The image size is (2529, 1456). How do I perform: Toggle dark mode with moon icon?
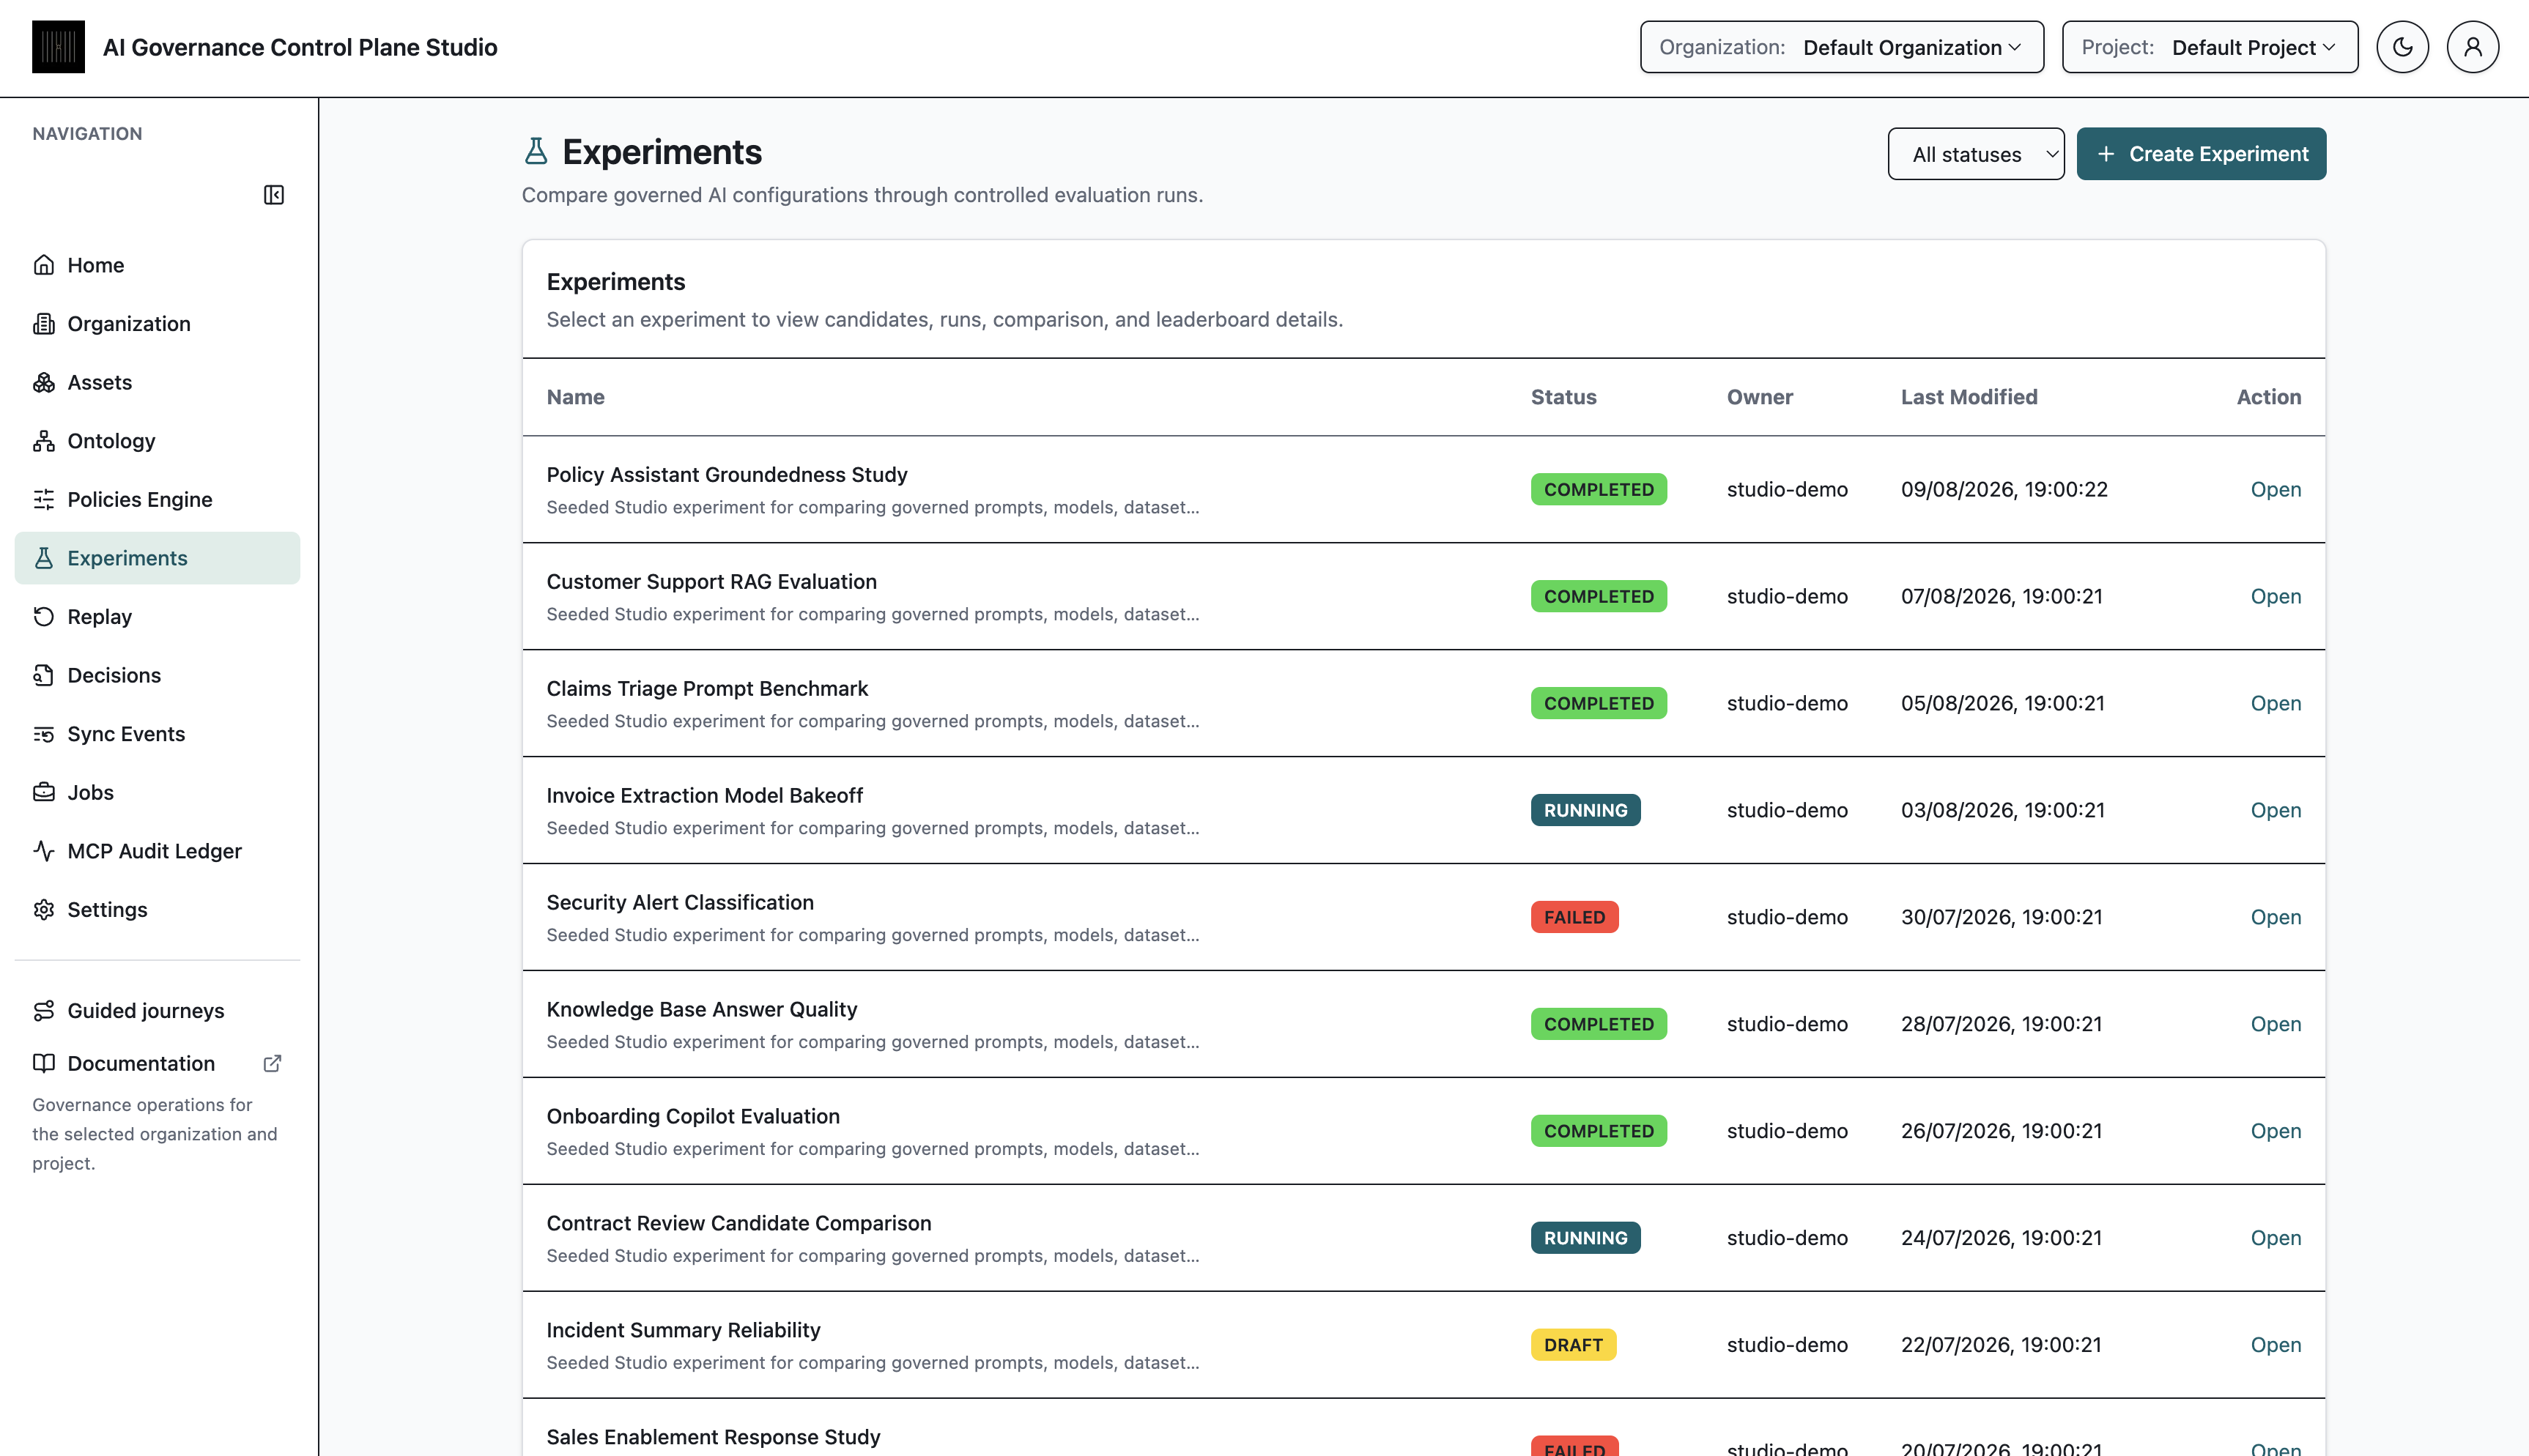[2402, 47]
